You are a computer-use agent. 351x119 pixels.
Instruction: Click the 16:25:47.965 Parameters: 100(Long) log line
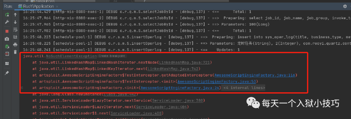click(146, 24)
